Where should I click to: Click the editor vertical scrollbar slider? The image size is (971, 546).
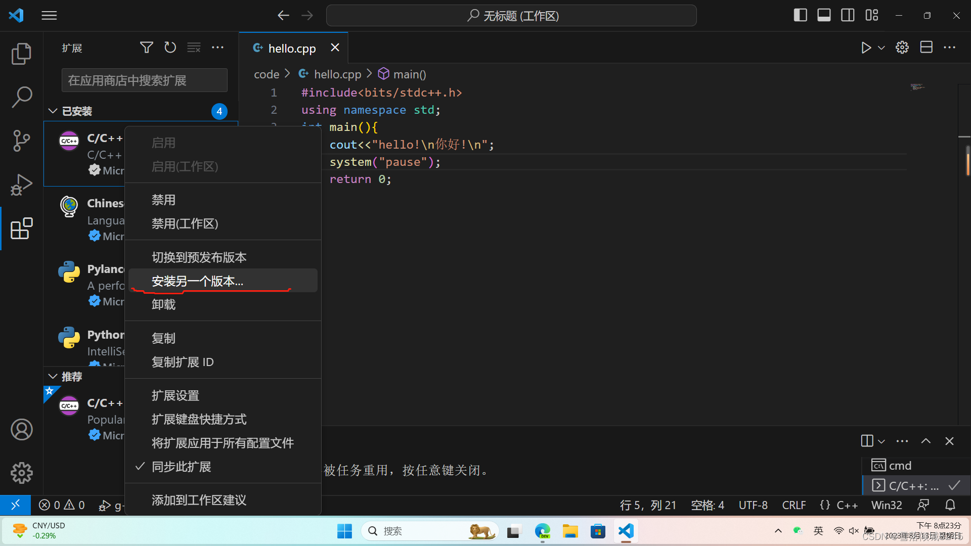coord(967,161)
